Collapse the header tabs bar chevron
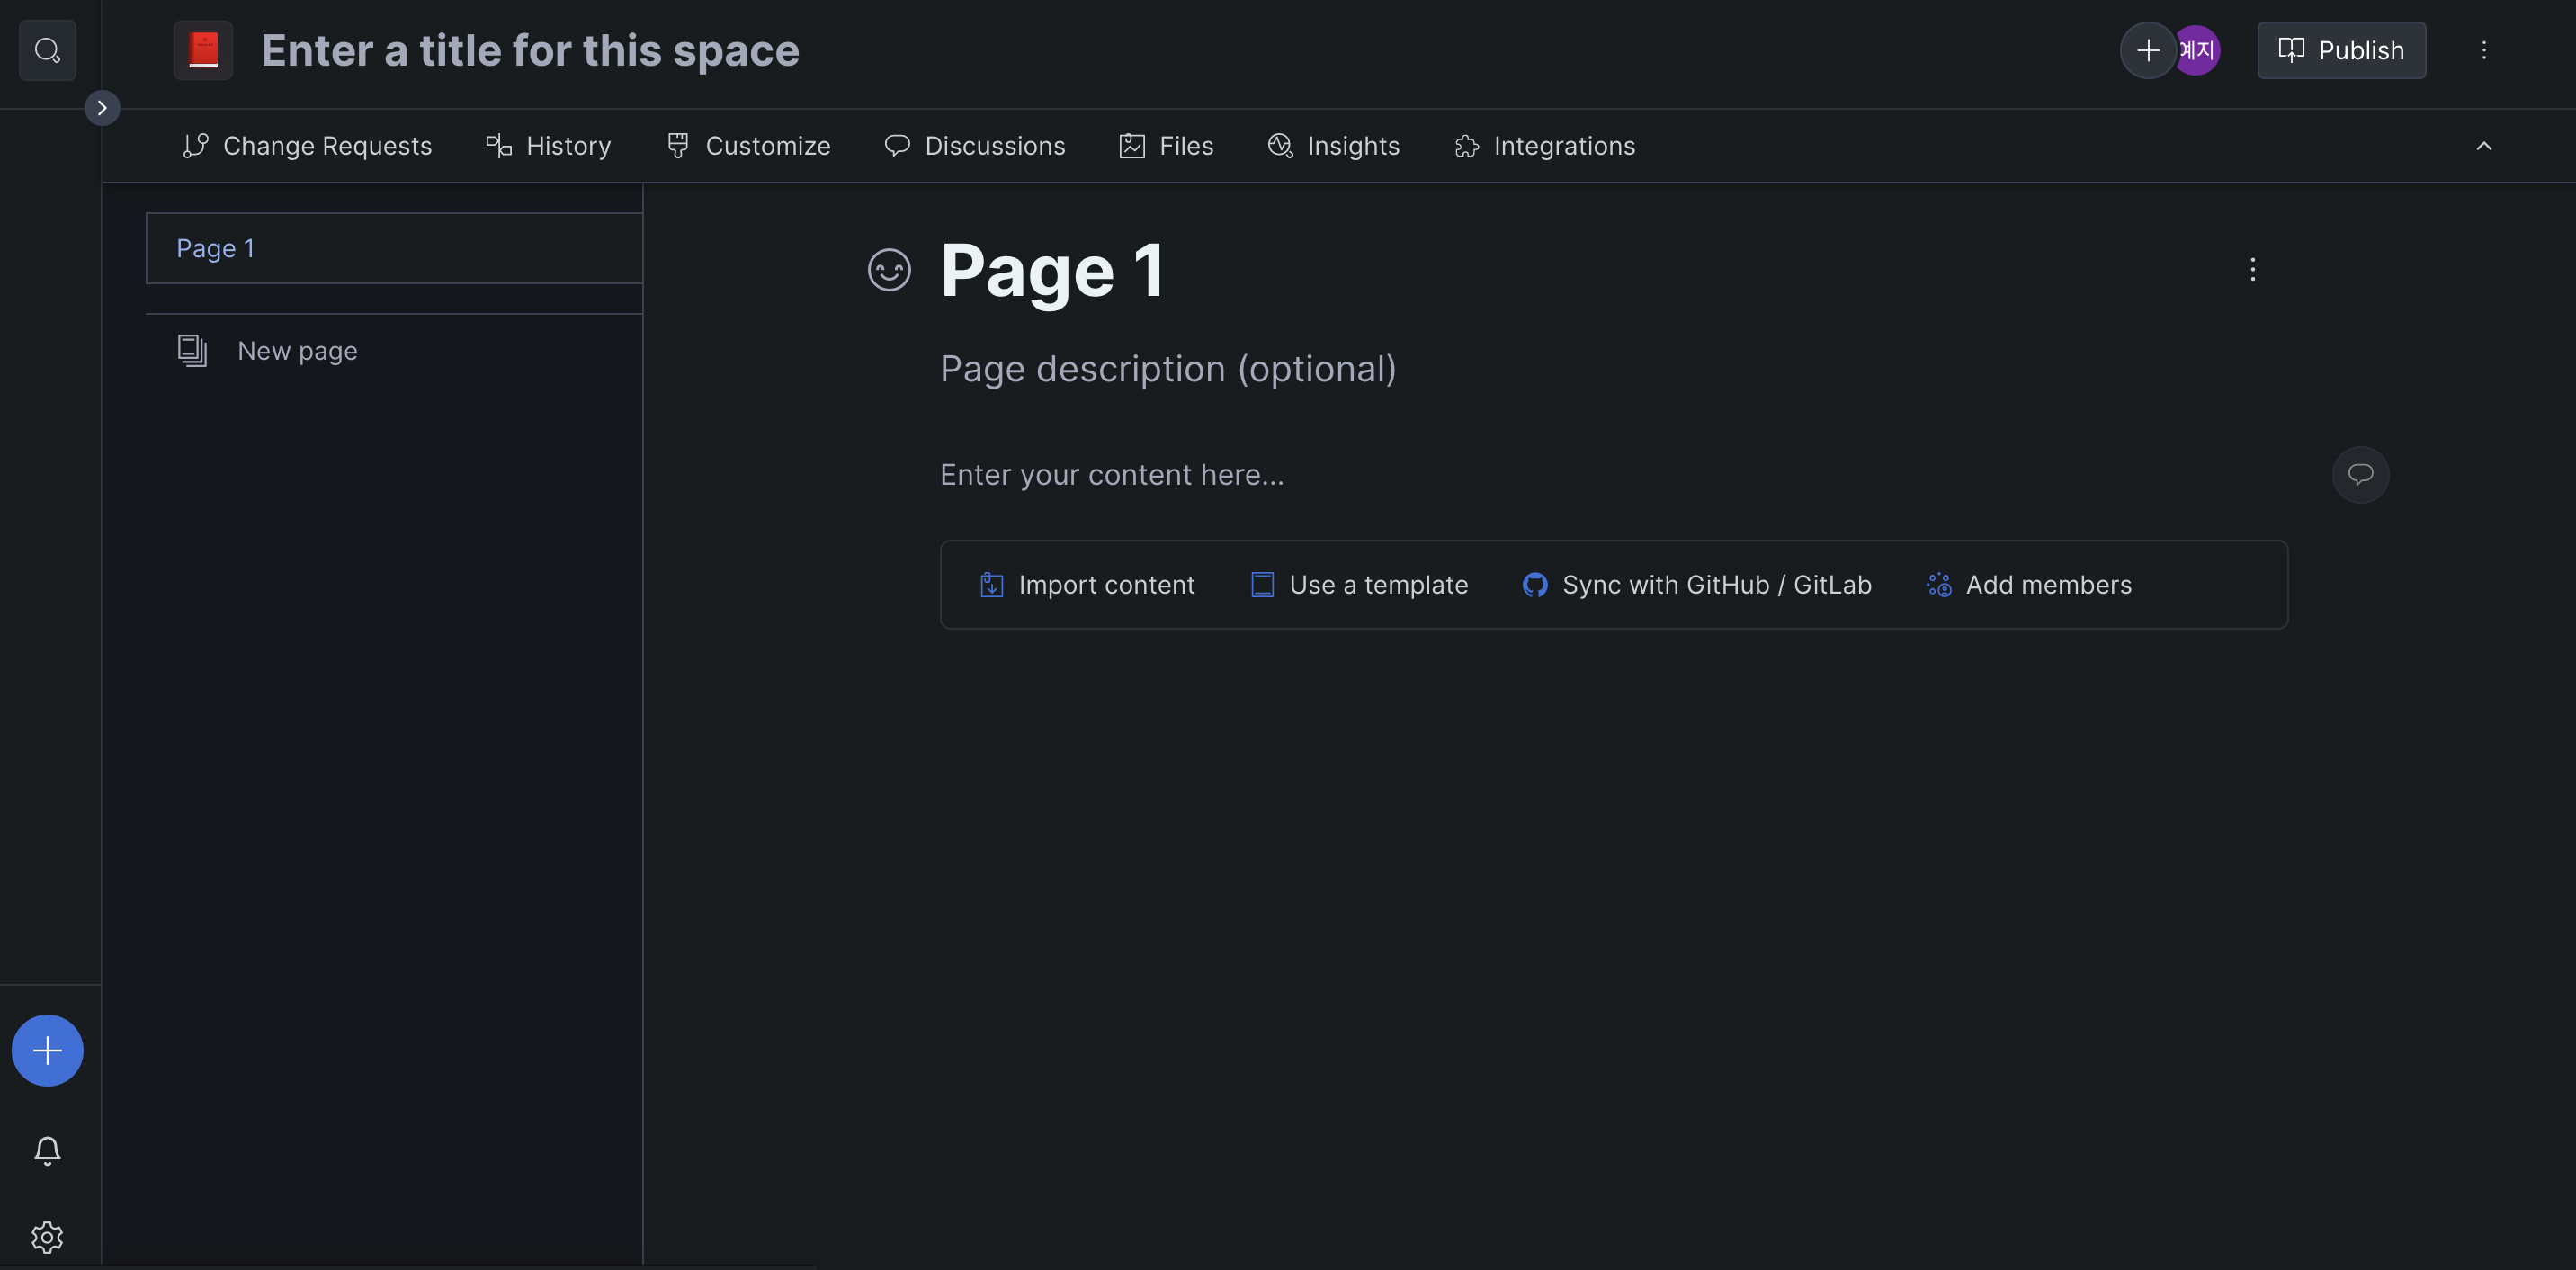 (2483, 146)
